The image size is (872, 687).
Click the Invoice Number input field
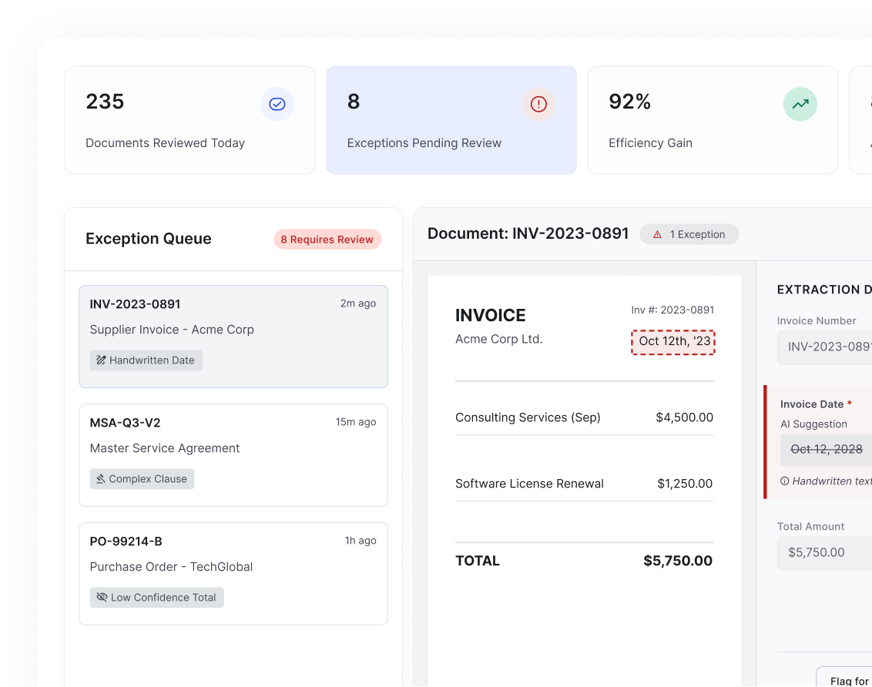tap(824, 347)
